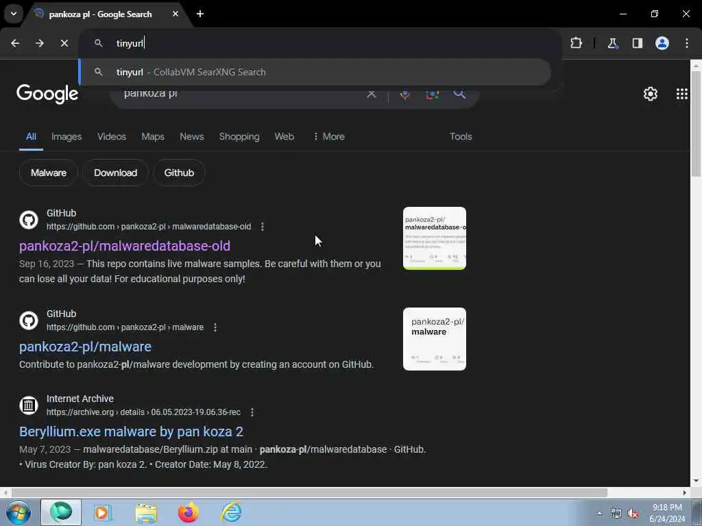Go forward to the next page
The width and height of the screenshot is (702, 526).
(40, 43)
